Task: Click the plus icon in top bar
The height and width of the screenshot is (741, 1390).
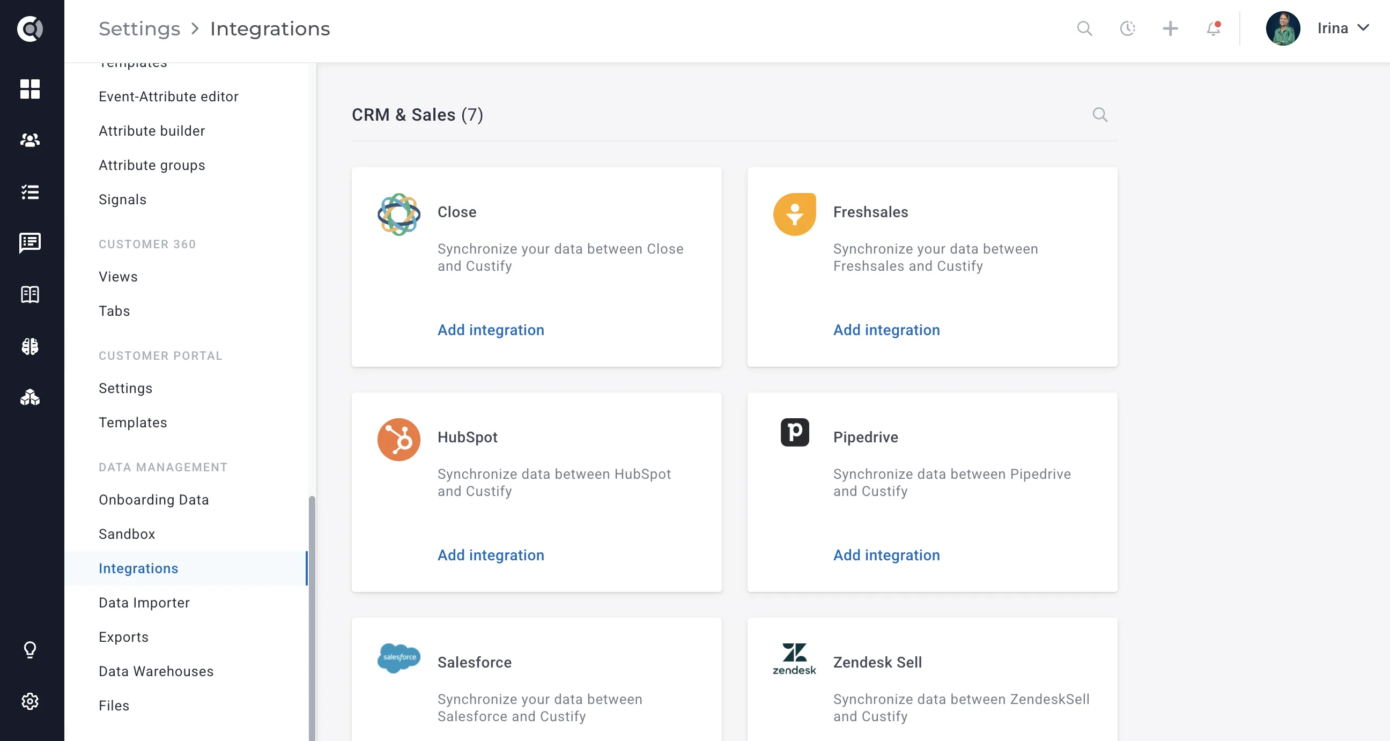Action: tap(1170, 28)
